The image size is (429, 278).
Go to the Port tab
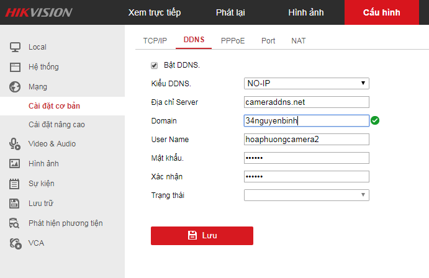(x=268, y=41)
